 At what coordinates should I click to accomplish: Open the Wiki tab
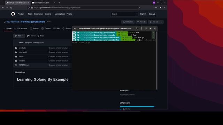click(x=56, y=28)
